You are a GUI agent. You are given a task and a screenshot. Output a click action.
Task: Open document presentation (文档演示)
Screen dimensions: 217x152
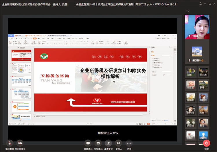pos(98,143)
